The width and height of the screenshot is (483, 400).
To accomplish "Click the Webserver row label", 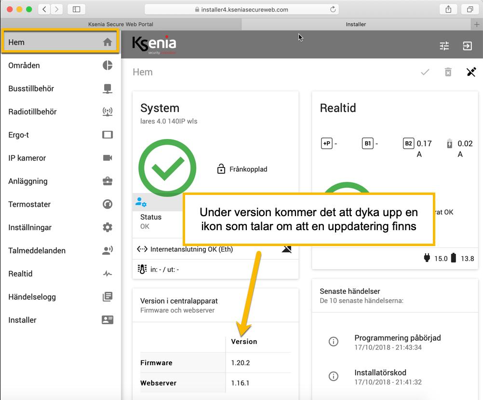I will (158, 383).
